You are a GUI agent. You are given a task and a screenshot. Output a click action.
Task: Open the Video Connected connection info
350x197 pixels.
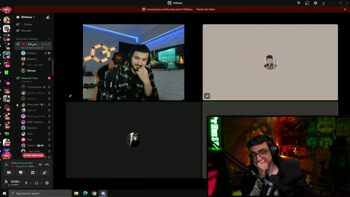click(x=22, y=163)
